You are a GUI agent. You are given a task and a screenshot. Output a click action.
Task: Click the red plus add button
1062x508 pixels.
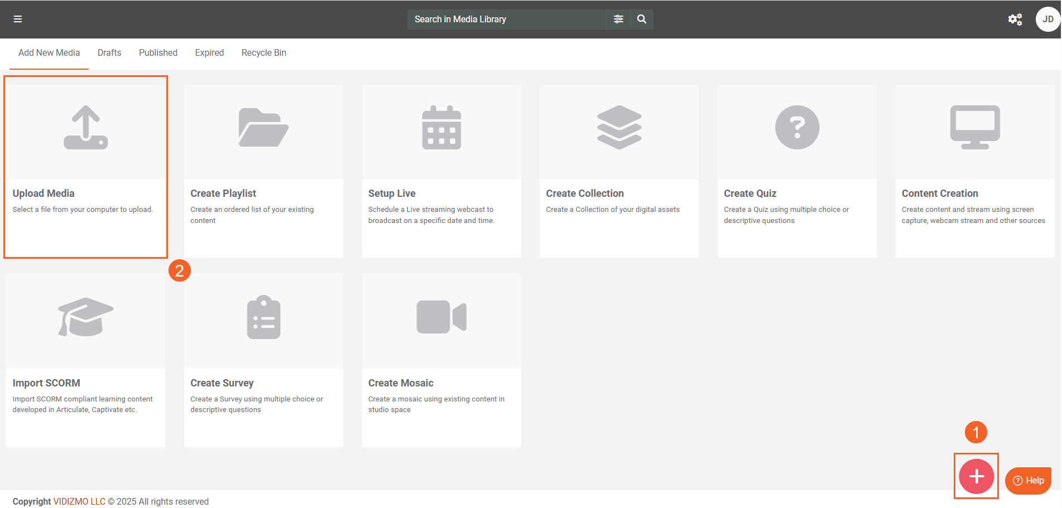976,476
